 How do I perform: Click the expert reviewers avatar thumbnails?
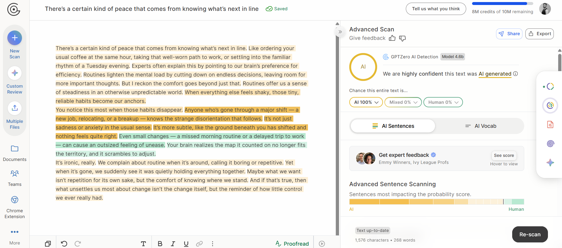(x=366, y=158)
